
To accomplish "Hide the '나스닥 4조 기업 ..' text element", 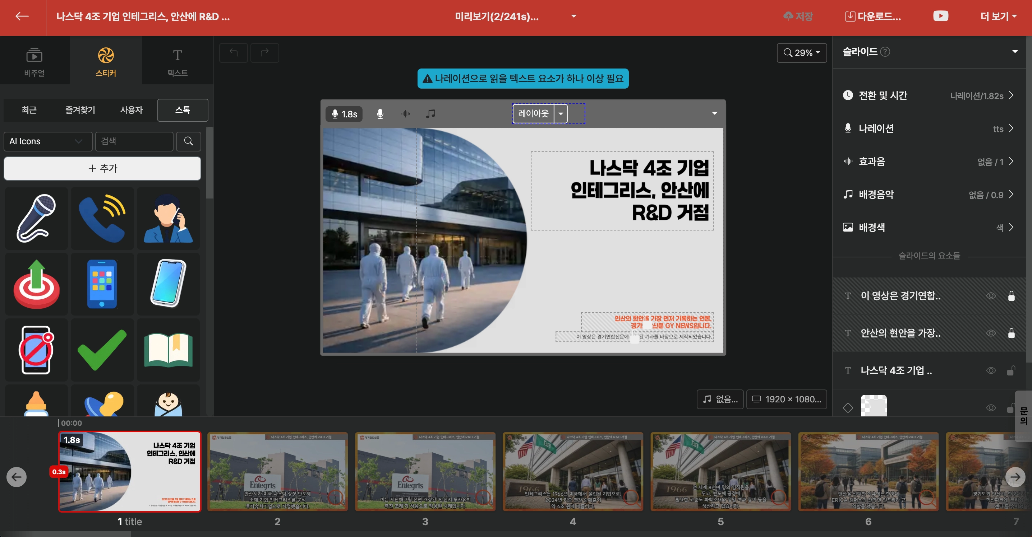I will pos(991,370).
